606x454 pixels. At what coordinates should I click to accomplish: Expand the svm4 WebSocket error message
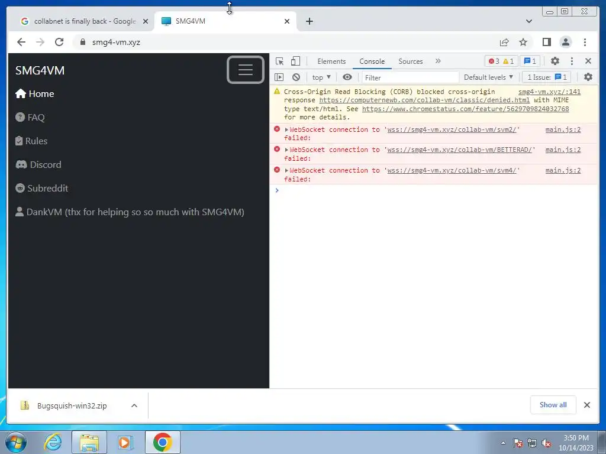[x=286, y=171]
